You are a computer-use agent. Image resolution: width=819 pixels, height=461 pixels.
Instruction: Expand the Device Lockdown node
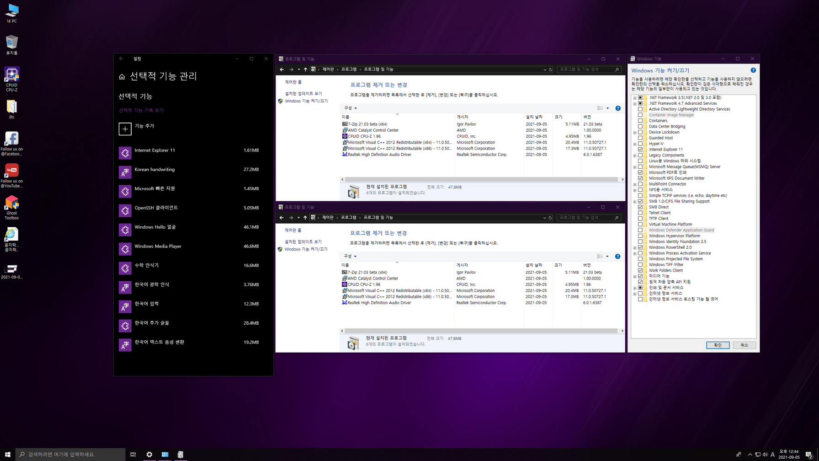coord(635,132)
